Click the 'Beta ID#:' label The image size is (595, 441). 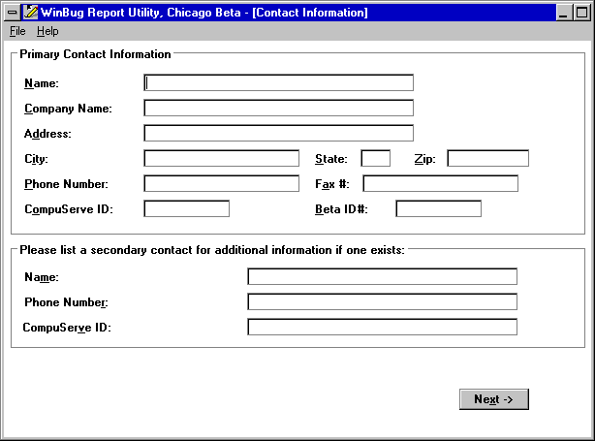coord(341,209)
